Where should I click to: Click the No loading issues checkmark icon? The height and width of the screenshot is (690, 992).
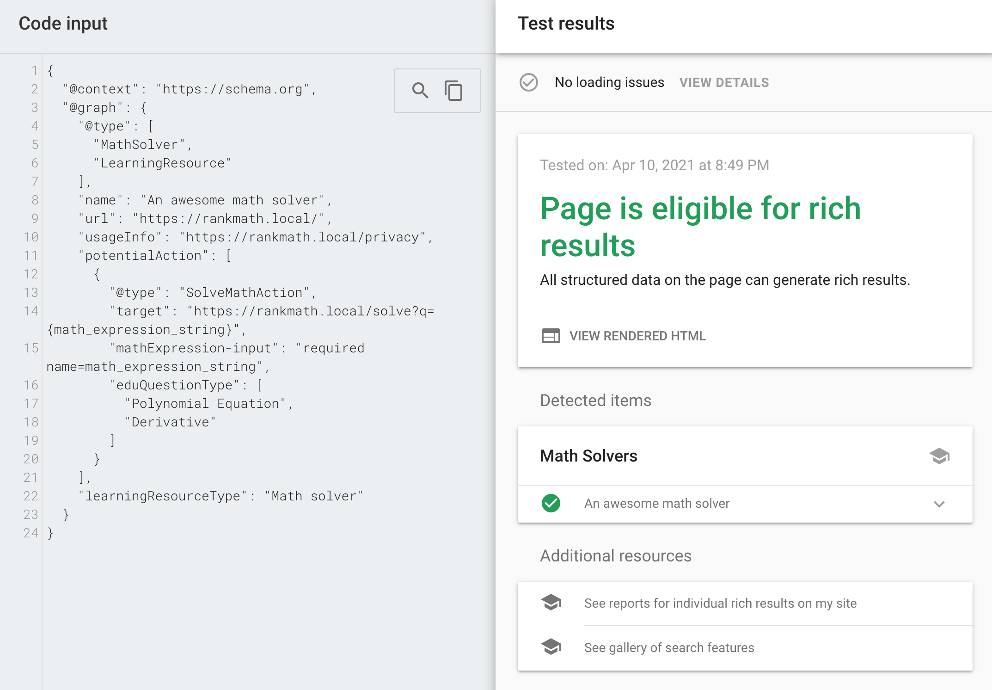[528, 82]
